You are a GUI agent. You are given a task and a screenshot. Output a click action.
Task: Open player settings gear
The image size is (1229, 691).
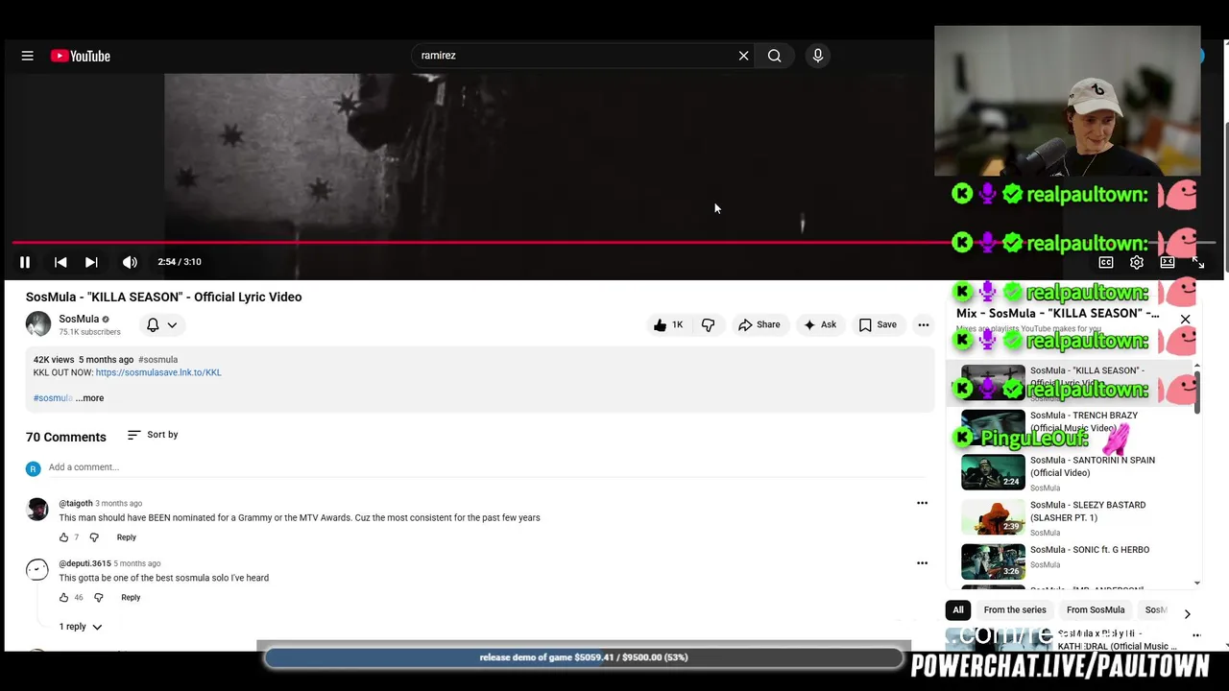point(1137,262)
